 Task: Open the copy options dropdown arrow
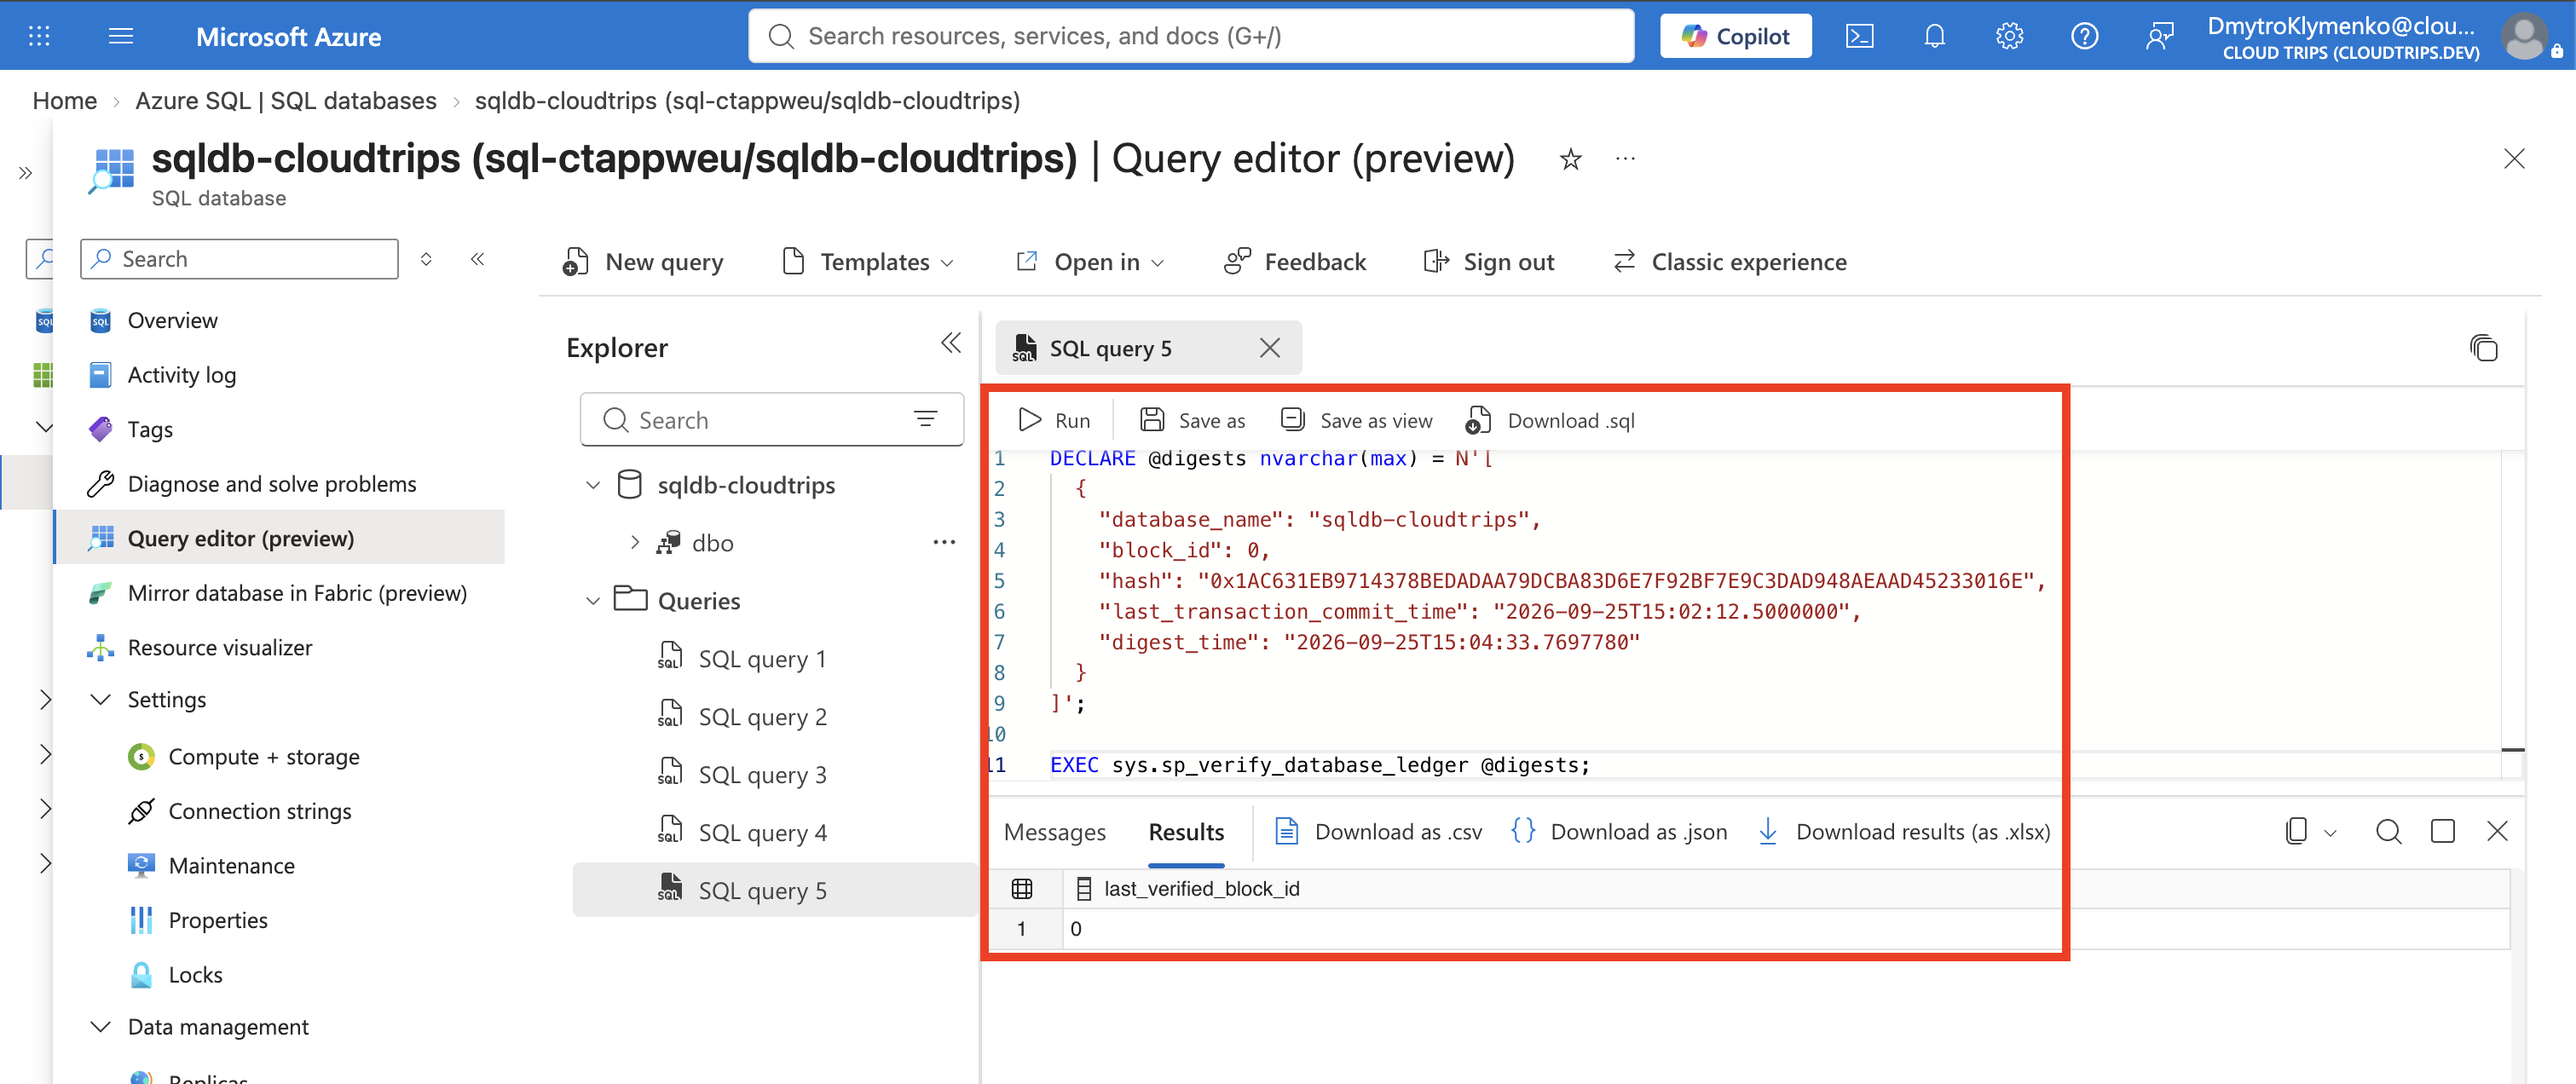tap(2330, 832)
